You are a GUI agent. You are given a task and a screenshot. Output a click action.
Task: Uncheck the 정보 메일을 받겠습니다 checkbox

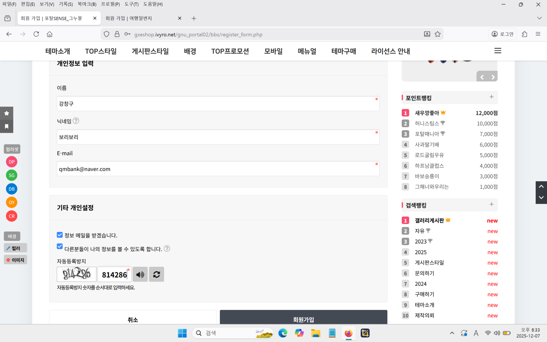[x=60, y=235]
